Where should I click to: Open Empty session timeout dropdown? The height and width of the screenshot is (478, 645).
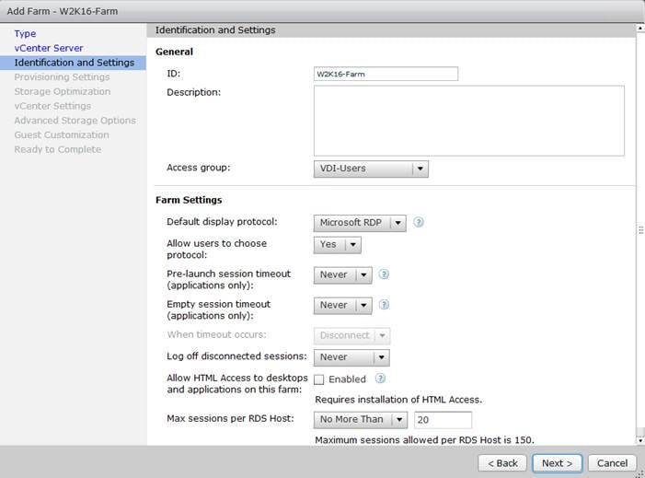pos(342,306)
